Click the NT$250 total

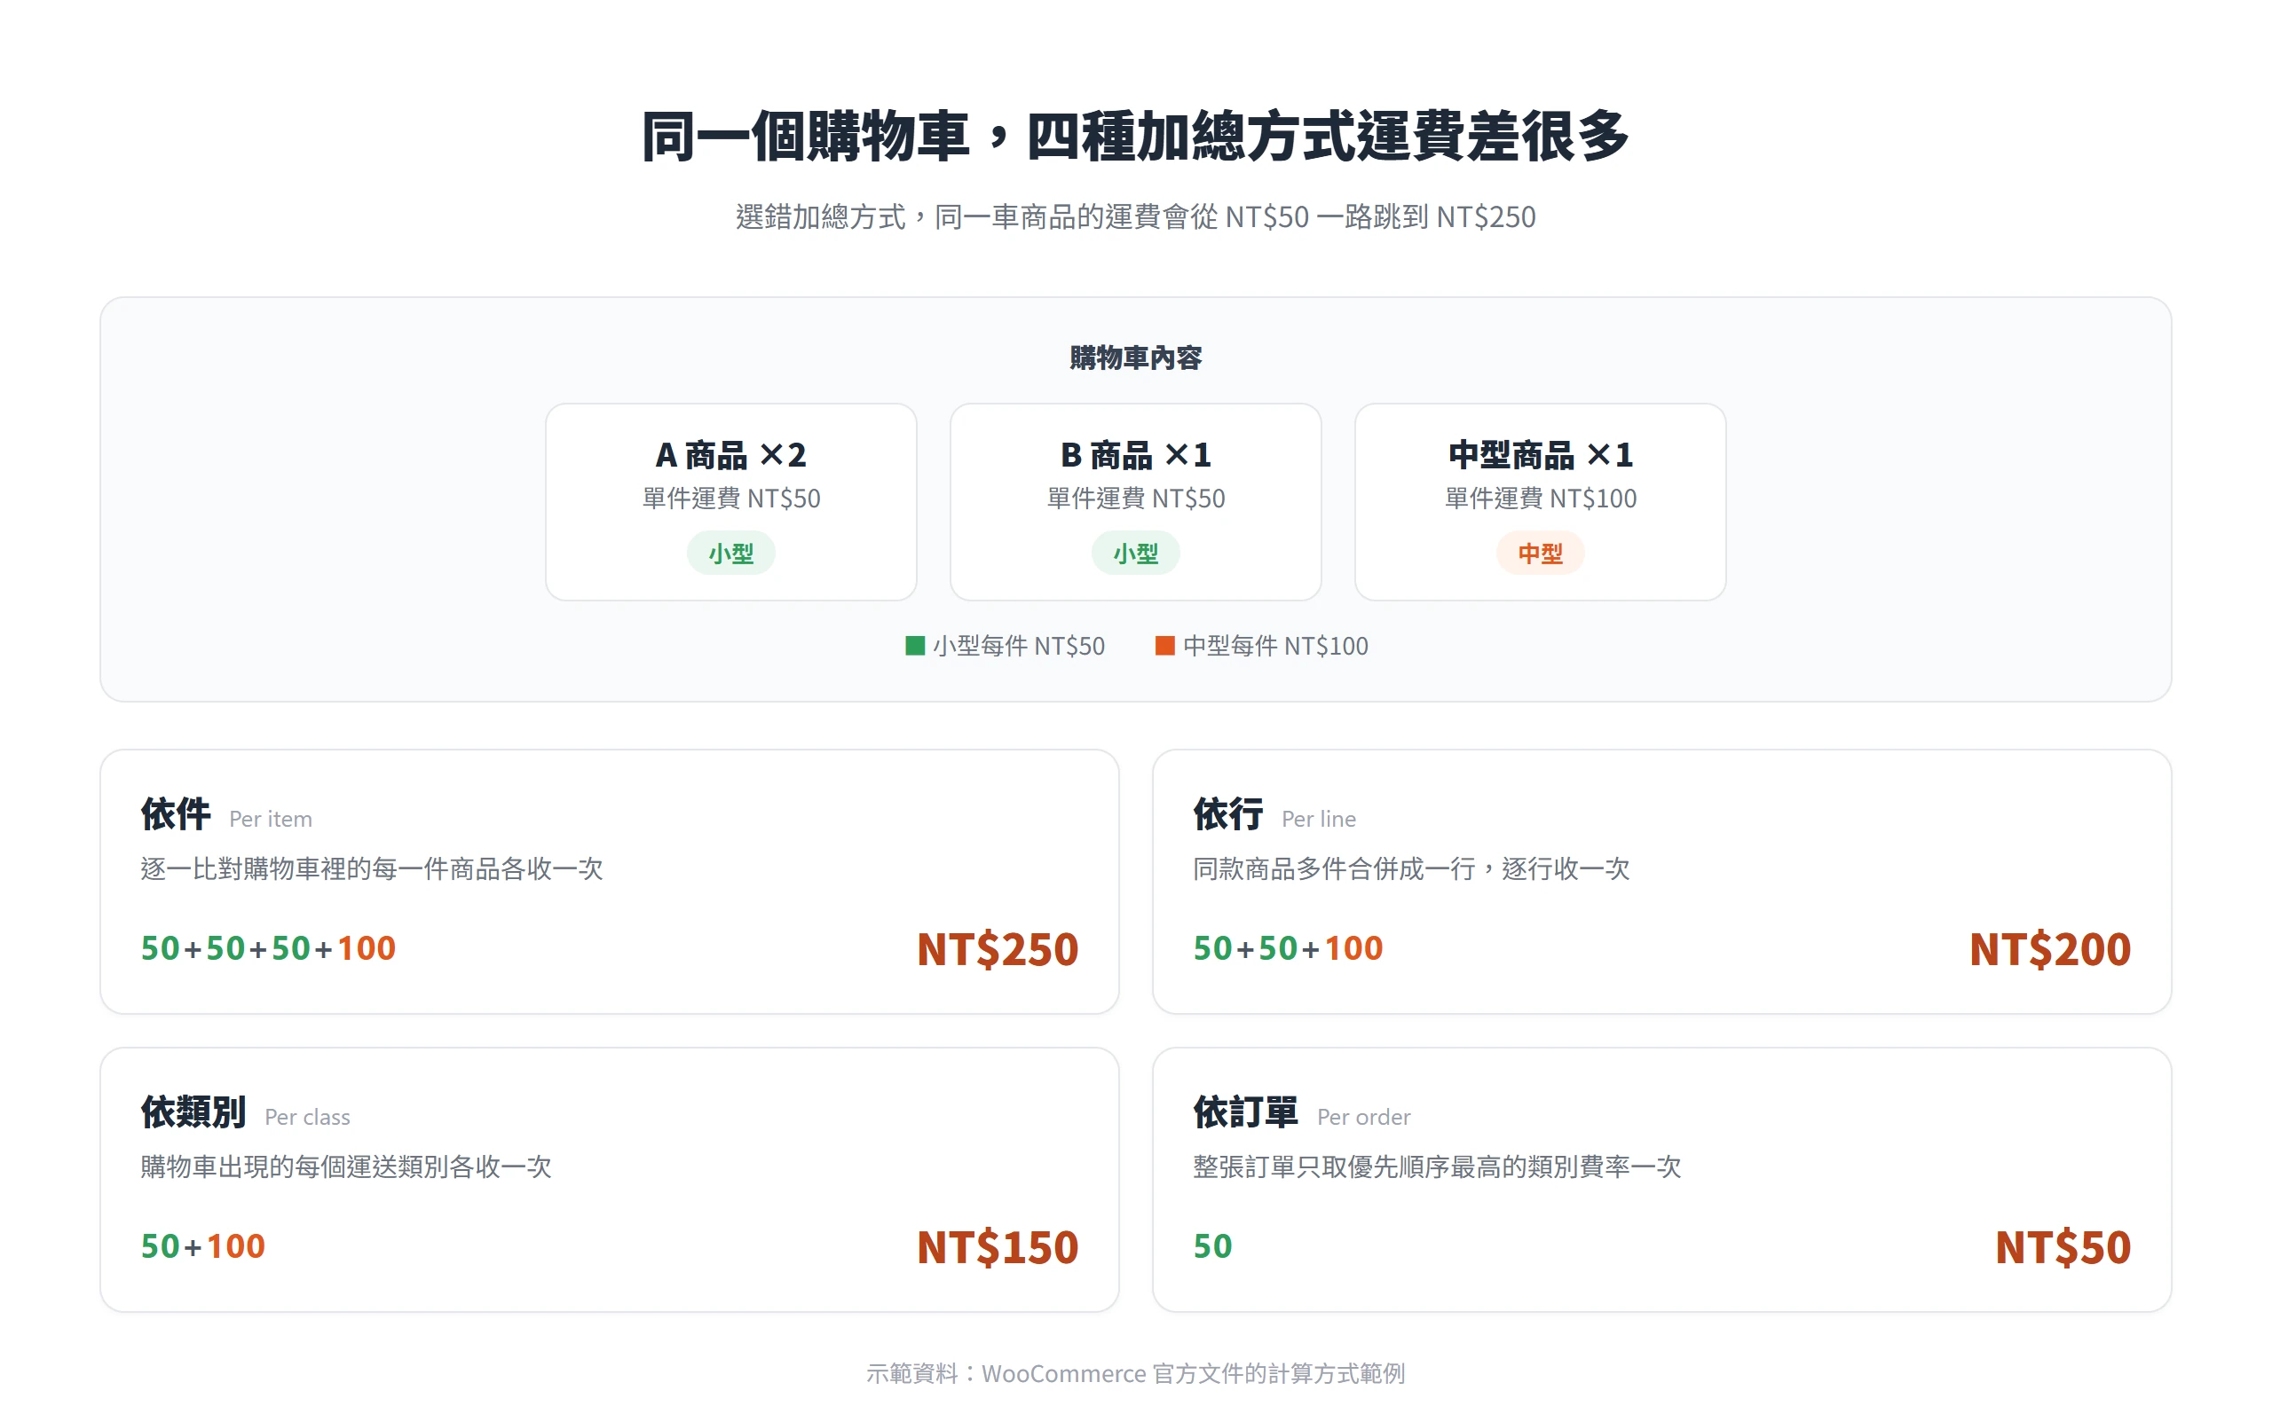click(998, 949)
